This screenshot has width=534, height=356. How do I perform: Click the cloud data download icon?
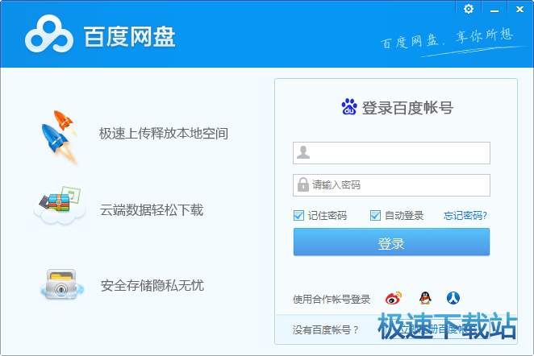pos(60,205)
